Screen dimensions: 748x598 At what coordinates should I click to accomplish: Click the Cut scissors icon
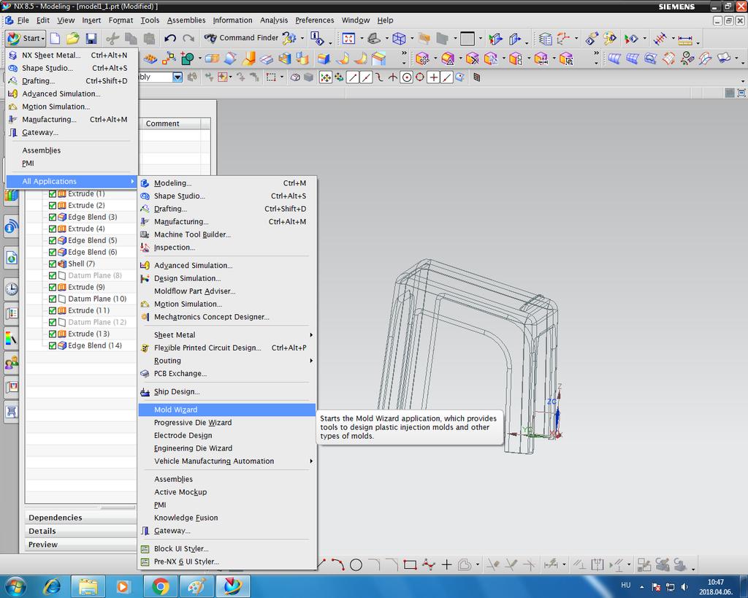[112, 38]
